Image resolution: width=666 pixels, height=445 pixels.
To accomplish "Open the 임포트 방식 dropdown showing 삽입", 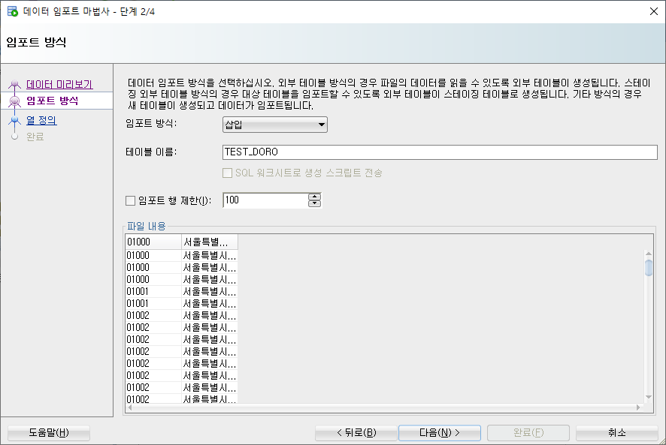I will (275, 125).
